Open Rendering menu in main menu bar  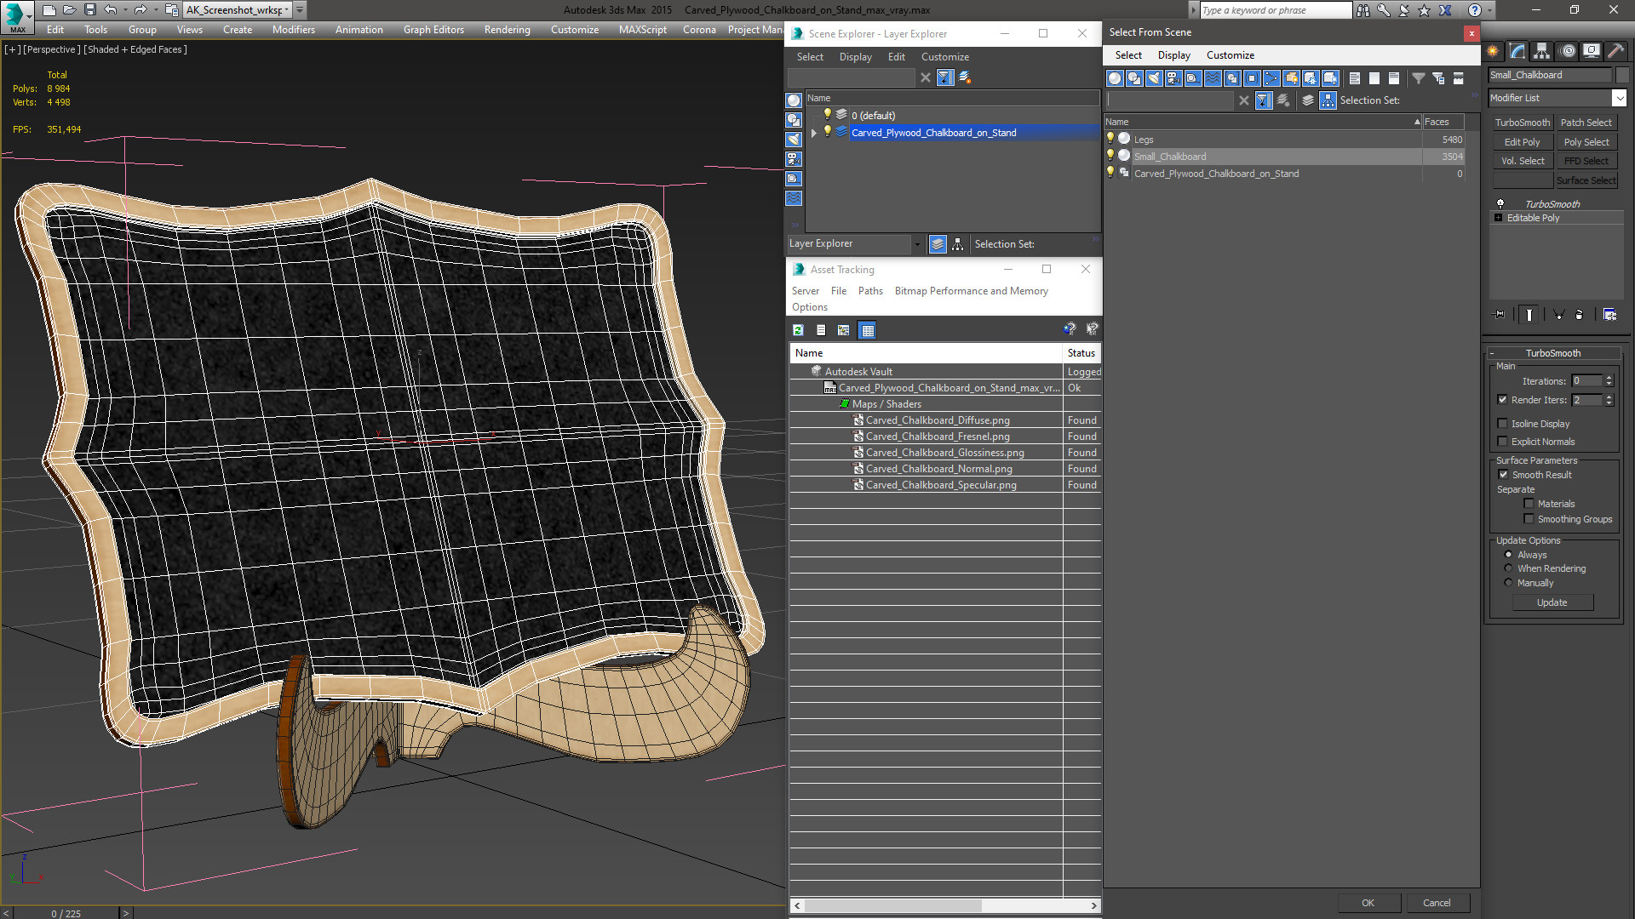pos(507,30)
